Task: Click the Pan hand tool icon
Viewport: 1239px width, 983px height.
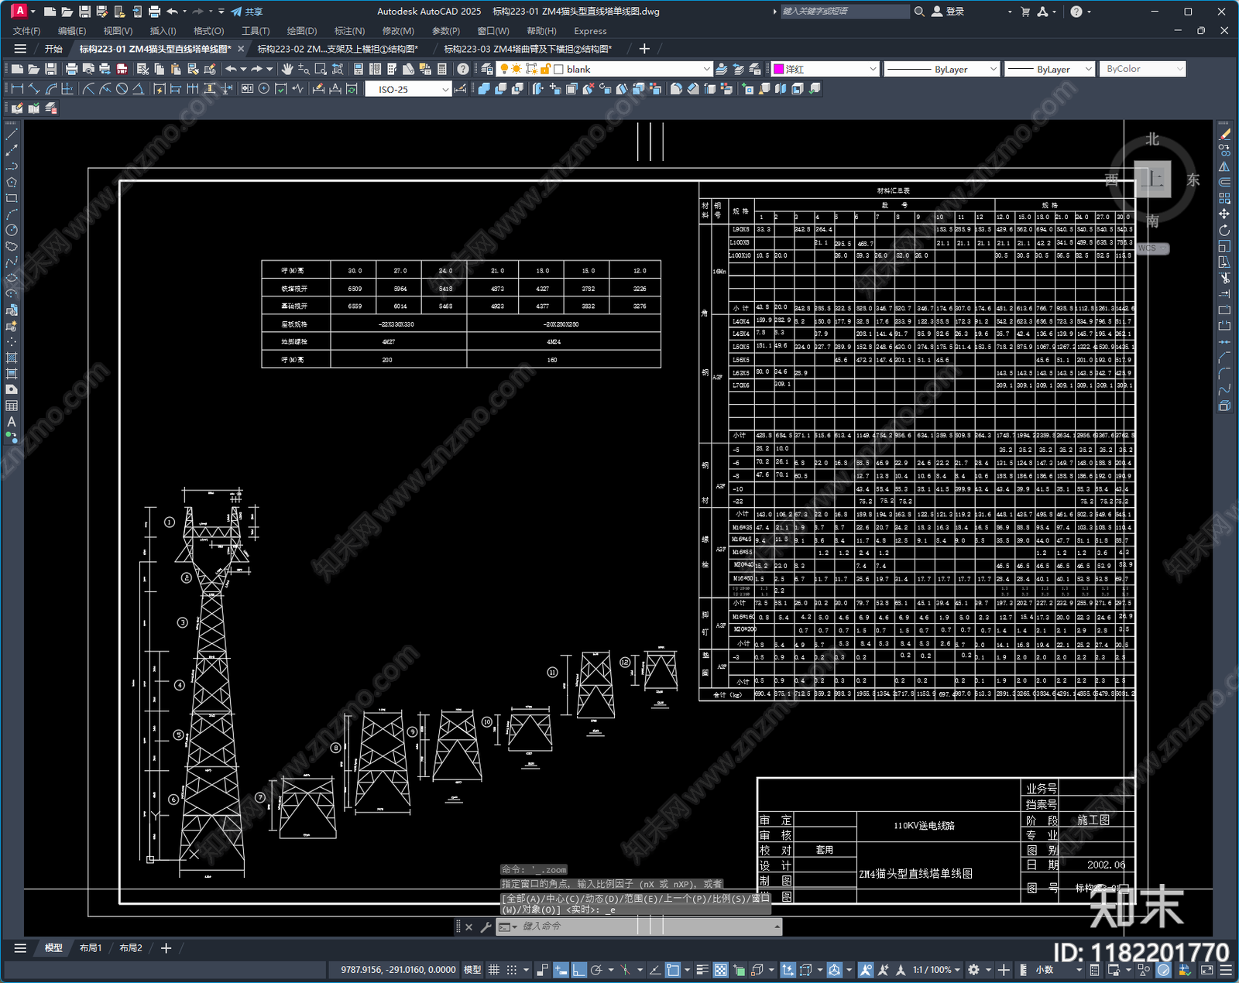Action: pyautogui.click(x=287, y=69)
